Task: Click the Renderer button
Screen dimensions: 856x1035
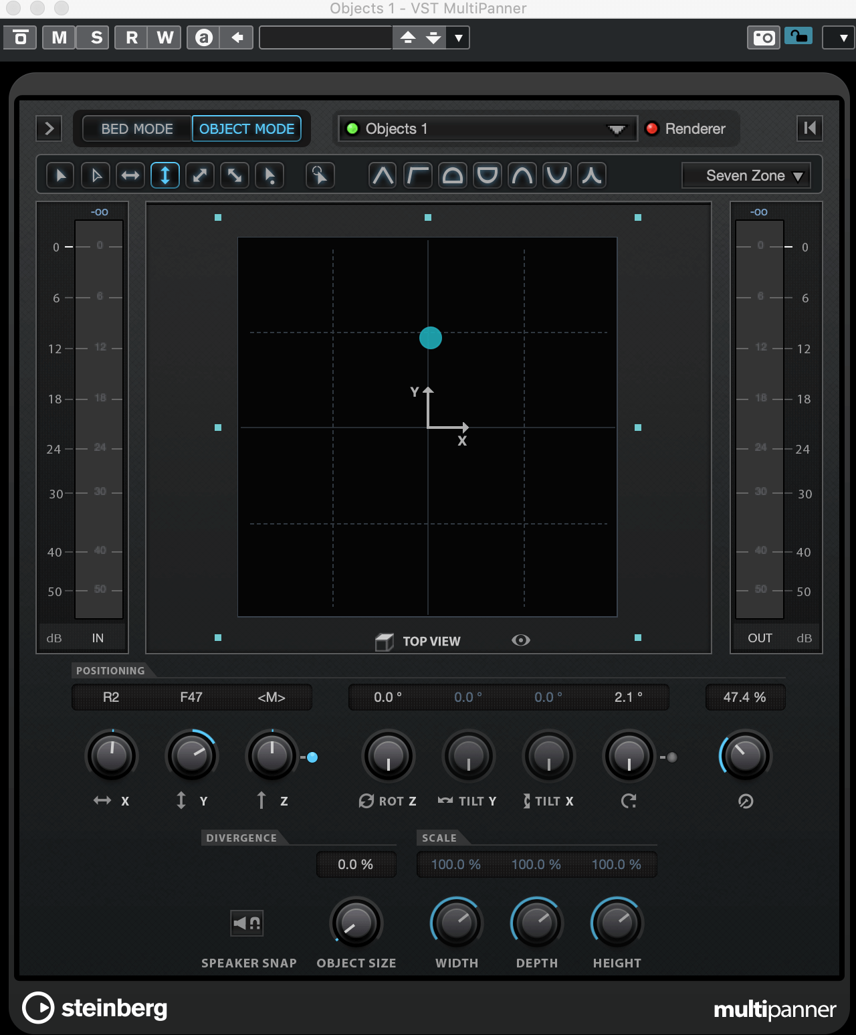Action: (x=686, y=128)
